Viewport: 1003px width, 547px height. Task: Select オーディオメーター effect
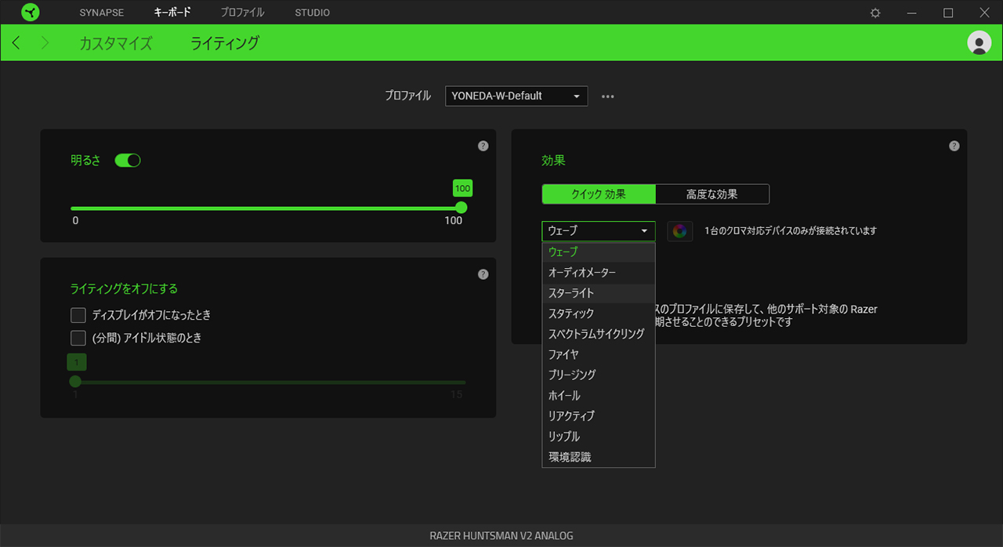coord(599,273)
